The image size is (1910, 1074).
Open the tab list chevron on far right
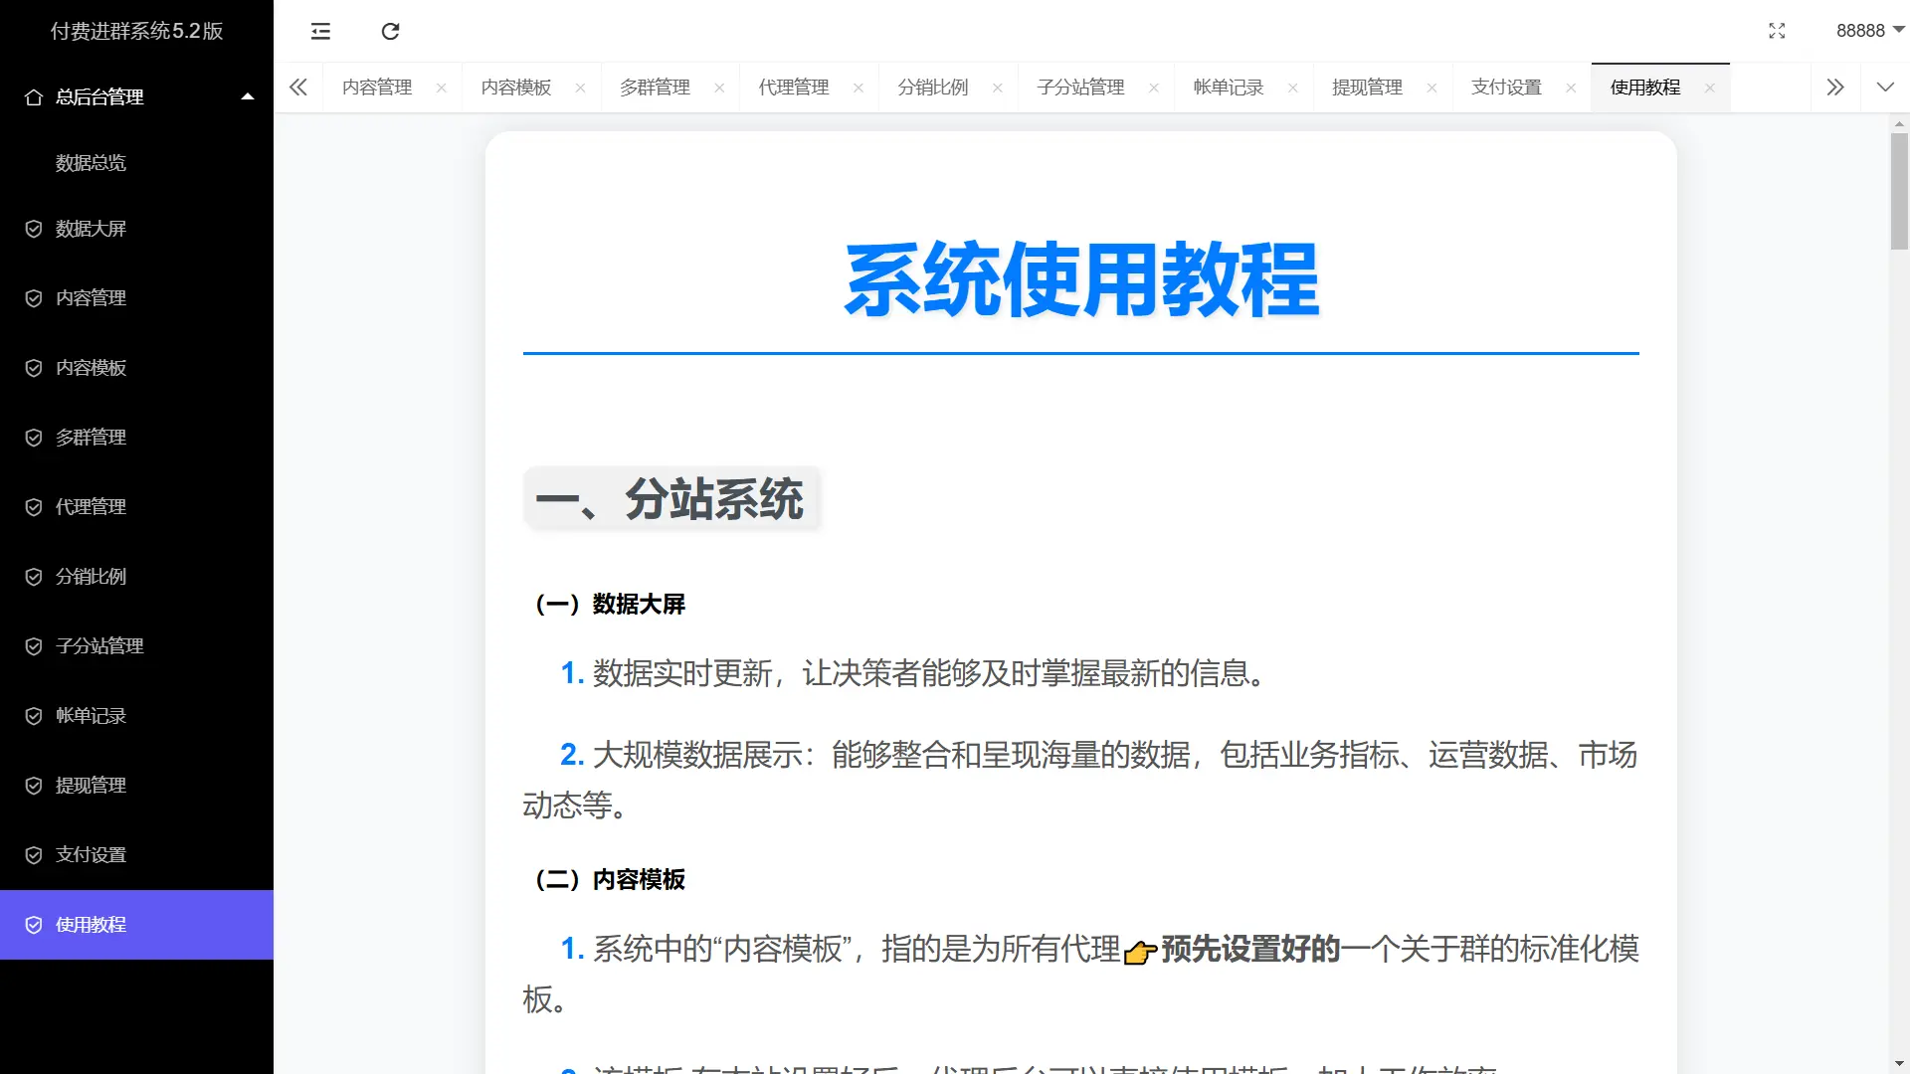pos(1885,87)
